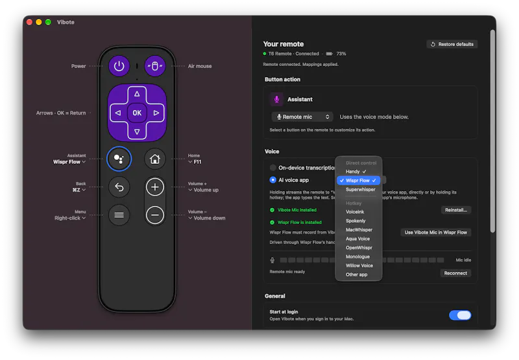This screenshot has width=519, height=360.
Task: Choose Spokenly from the voice app menu
Action: [x=359, y=221]
